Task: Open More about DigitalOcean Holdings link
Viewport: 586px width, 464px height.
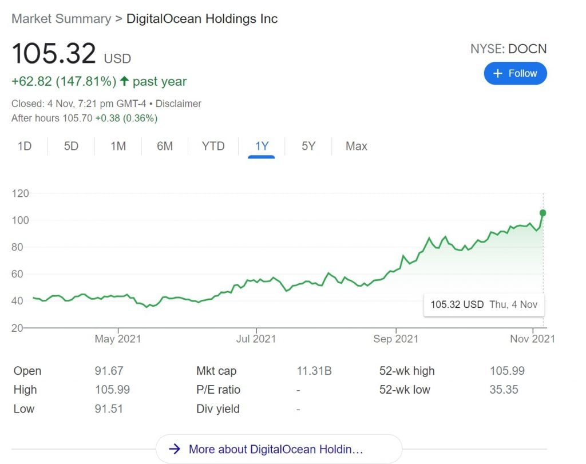Action: (279, 449)
